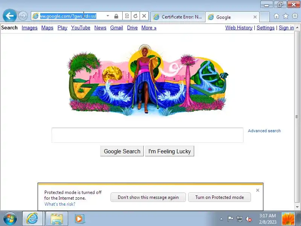Viewport: 301px width, 226px height.
Task: Open the Home page icon
Action: [x=277, y=16]
